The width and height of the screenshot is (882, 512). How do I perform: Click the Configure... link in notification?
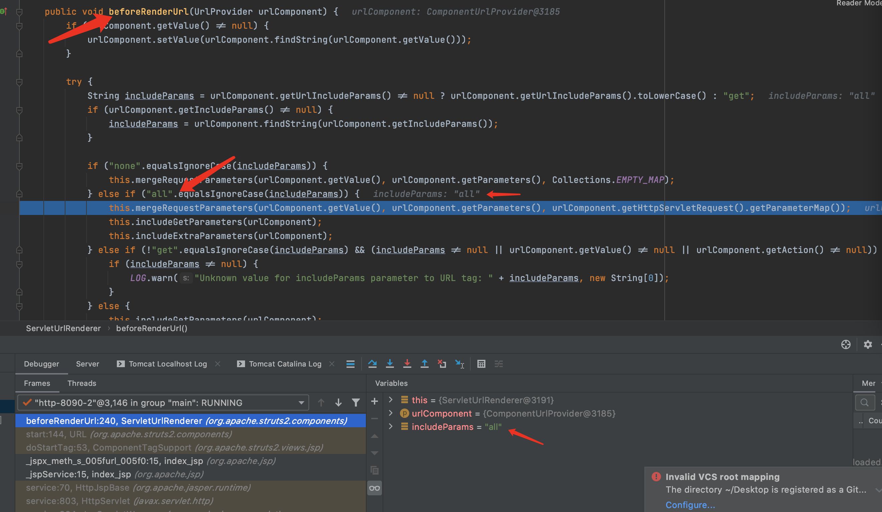pos(690,505)
